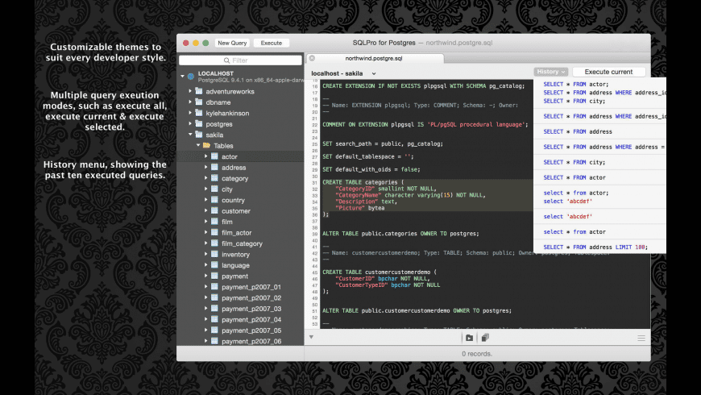This screenshot has width=701, height=395.
Task: Click the language table icon
Action: pos(214,265)
